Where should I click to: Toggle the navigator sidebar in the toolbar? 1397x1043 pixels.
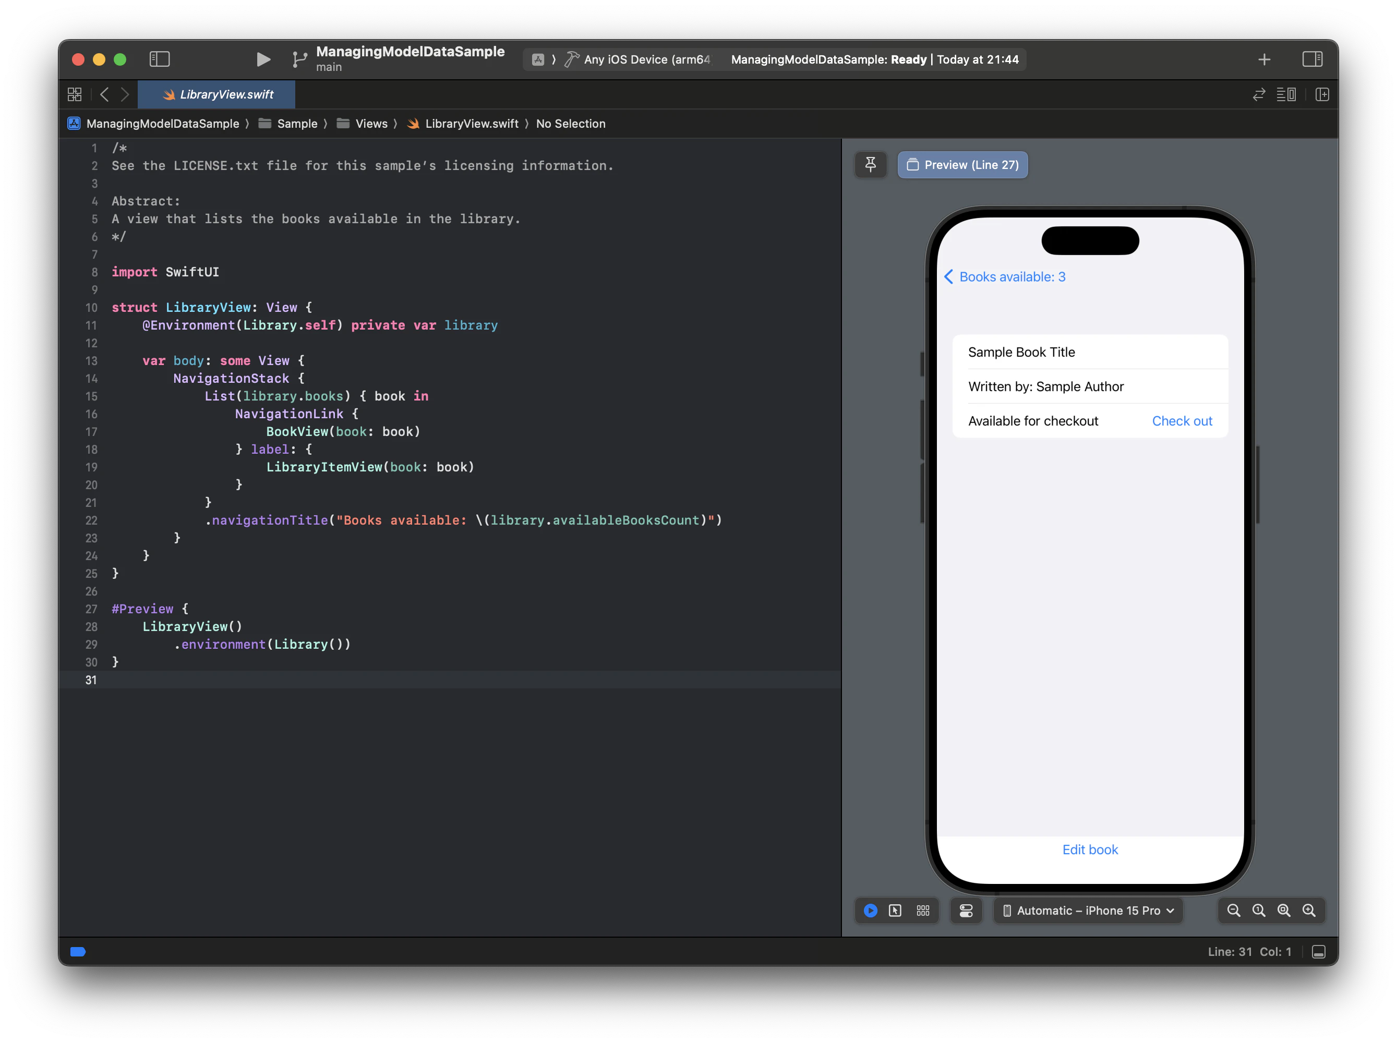pos(159,59)
